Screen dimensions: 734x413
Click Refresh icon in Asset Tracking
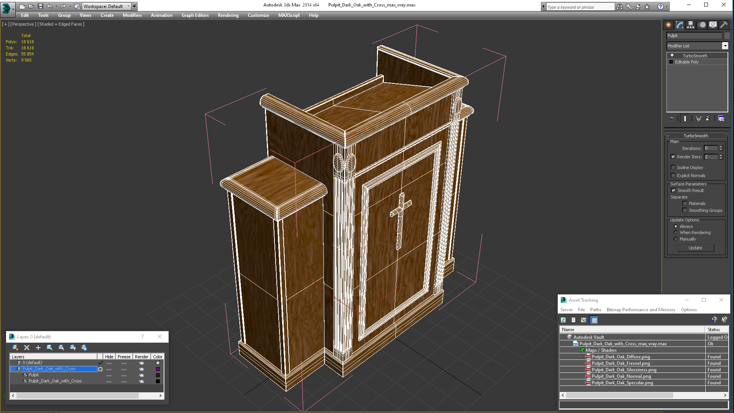tap(563, 320)
